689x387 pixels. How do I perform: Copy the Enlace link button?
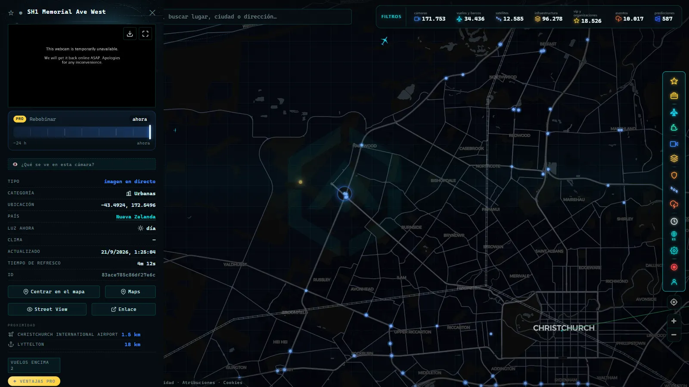[x=124, y=309]
